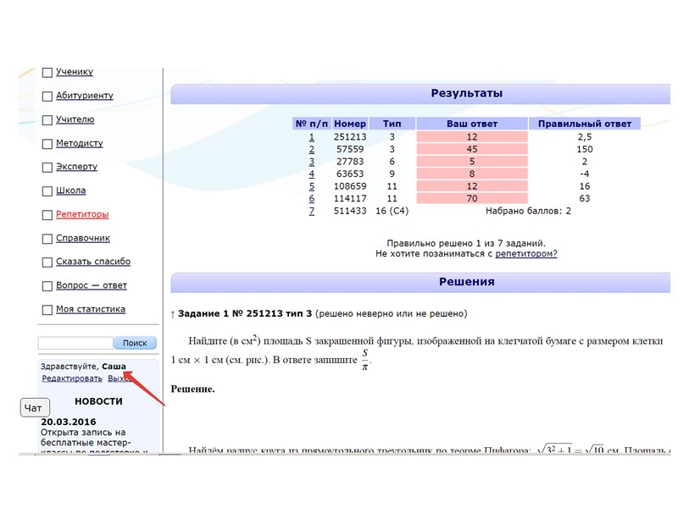Tick the checkbox next to Абитуриенту
This screenshot has height=508, width=678.
(x=47, y=97)
